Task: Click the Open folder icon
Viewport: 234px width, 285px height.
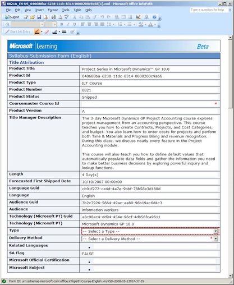Action: 33,17
